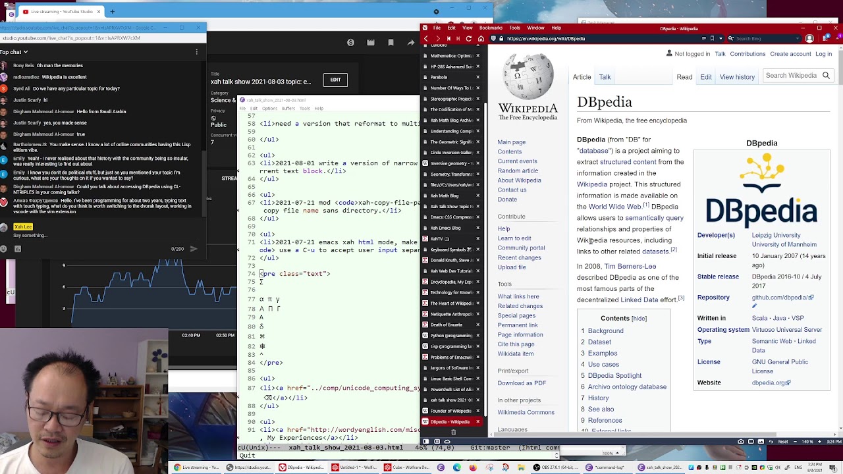The image size is (843, 474).
Task: Open Microsoft Edge in the taskbar
Action: pyautogui.click(x=456, y=467)
